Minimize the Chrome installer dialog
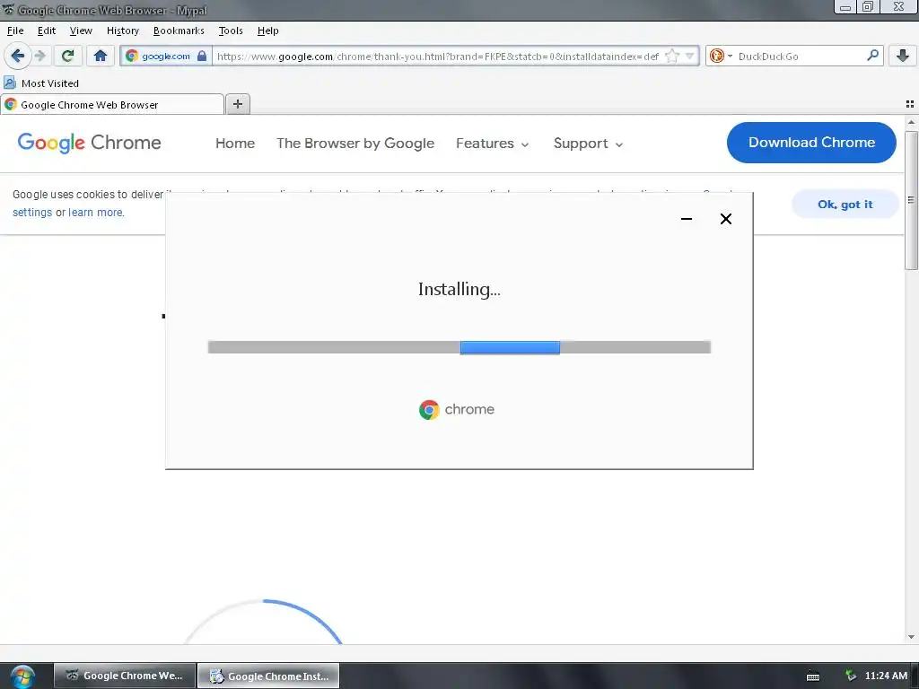The width and height of the screenshot is (919, 689). 687,219
